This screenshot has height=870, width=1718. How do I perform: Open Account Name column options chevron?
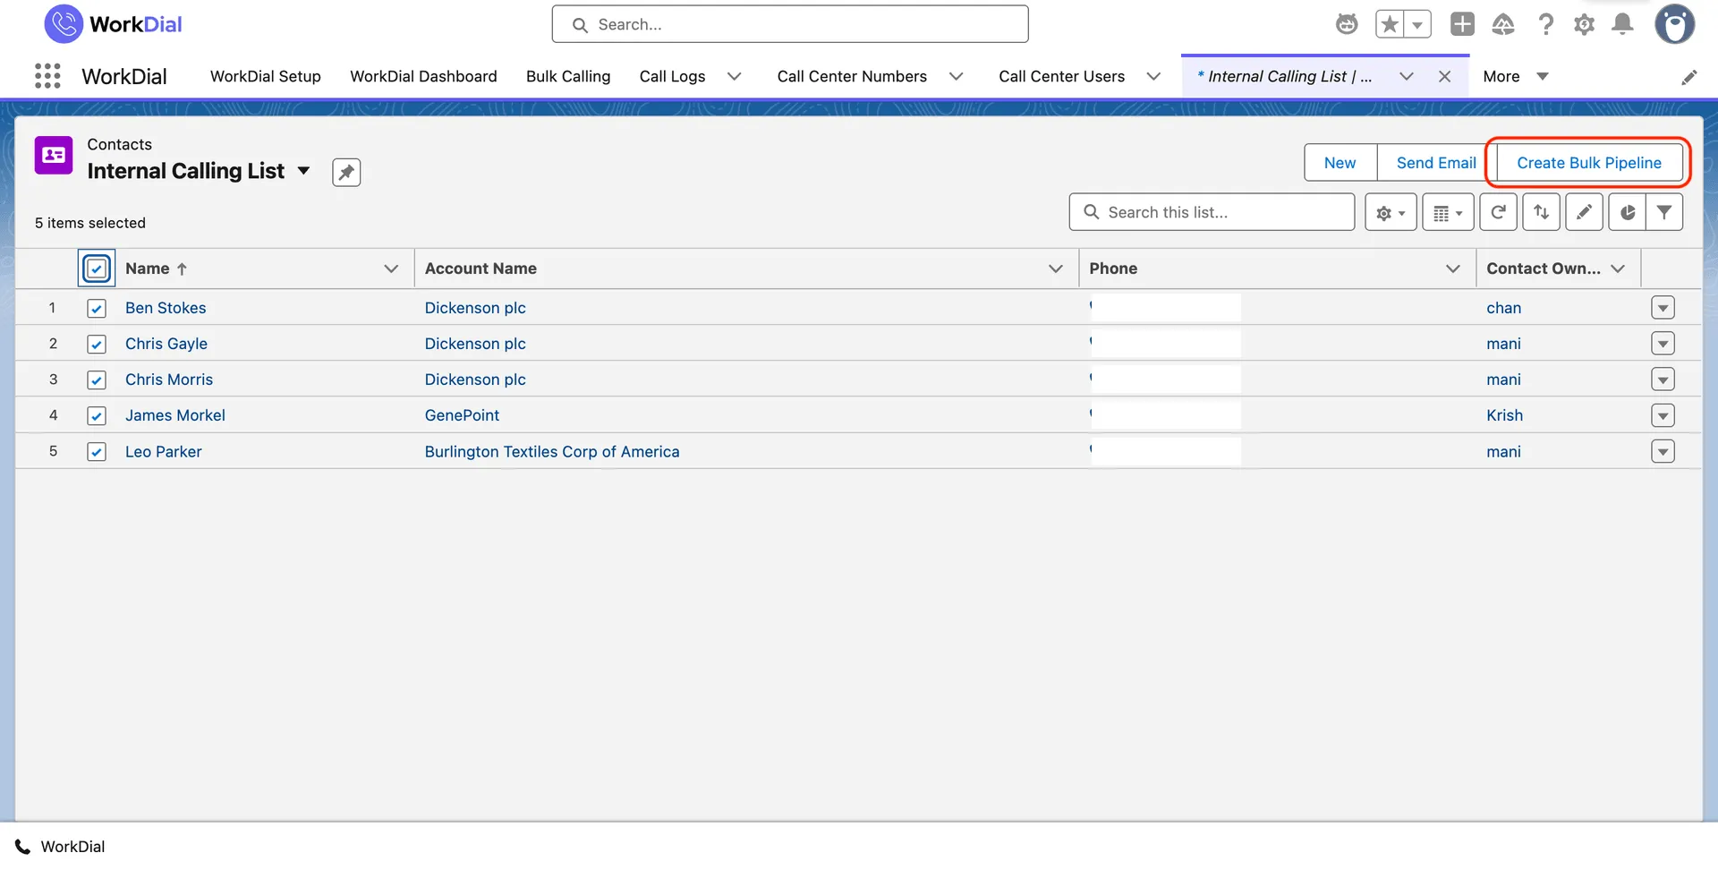[1056, 269]
